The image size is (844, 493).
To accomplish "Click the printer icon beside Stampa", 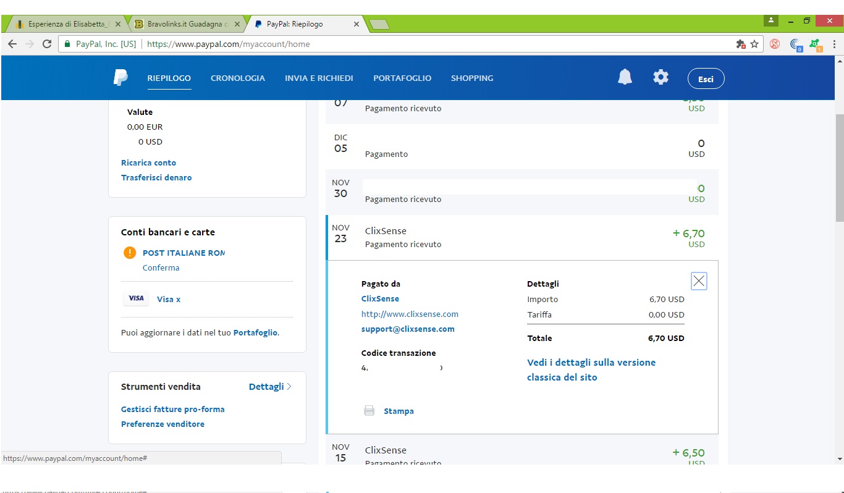I will (x=369, y=411).
